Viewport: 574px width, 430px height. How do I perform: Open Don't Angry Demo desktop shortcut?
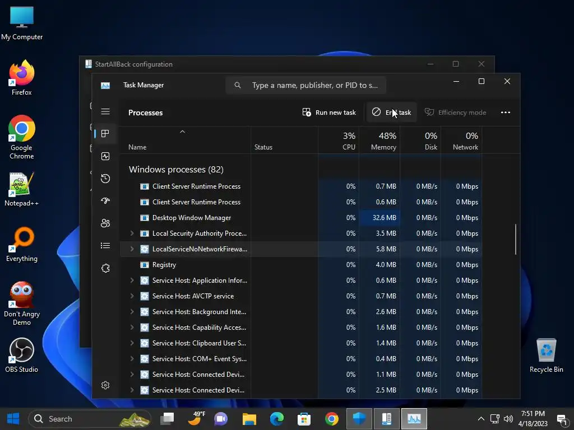click(x=22, y=303)
